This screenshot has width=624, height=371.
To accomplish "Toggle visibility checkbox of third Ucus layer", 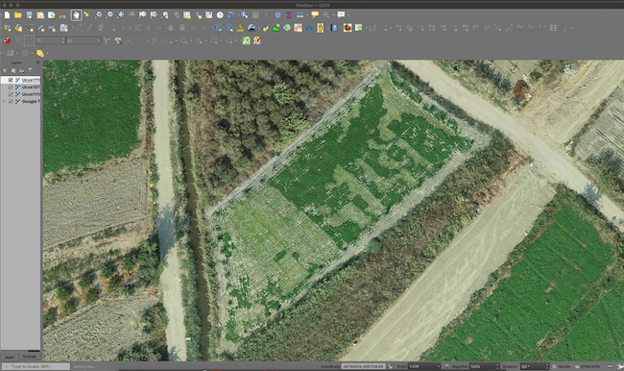I will (11, 94).
